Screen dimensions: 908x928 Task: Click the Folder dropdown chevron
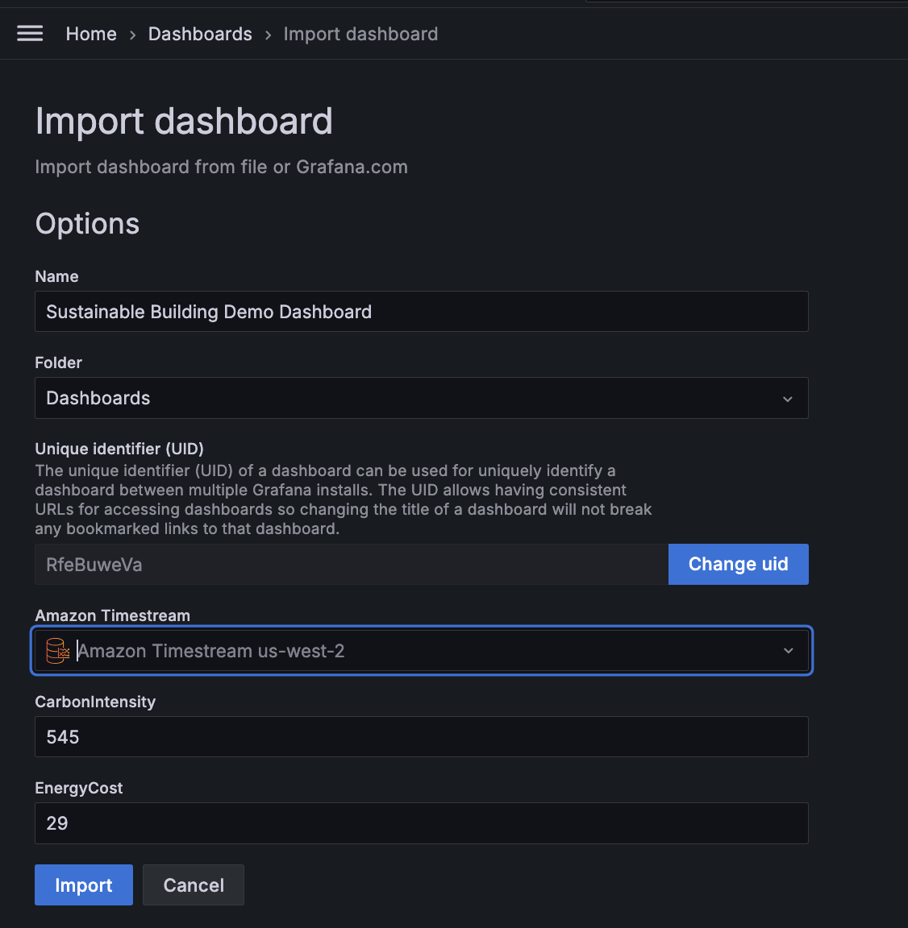point(787,399)
